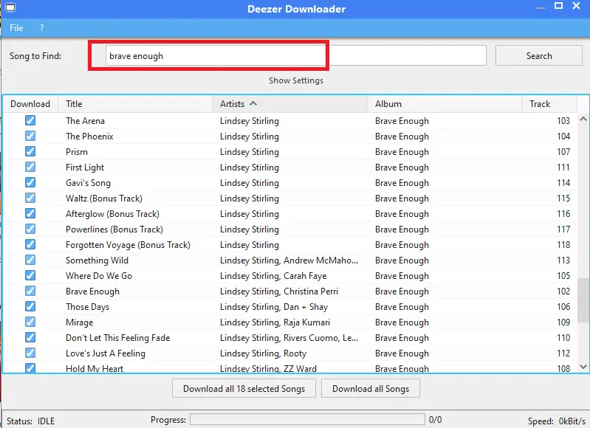The image size is (590, 428).
Task: Click artist 'Lindsey Stirling, Rooty'
Action: point(263,353)
